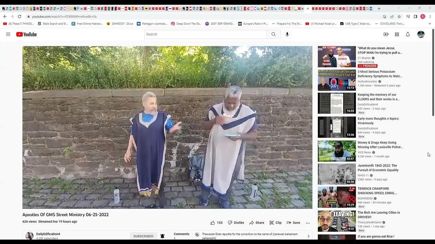The width and height of the screenshot is (435, 244).
Task: Expand the Comments preview chevron
Action: tap(309, 236)
